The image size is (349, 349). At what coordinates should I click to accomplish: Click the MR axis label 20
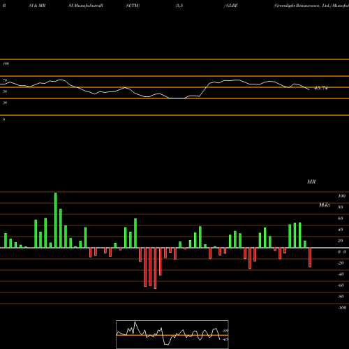click(x=341, y=241)
